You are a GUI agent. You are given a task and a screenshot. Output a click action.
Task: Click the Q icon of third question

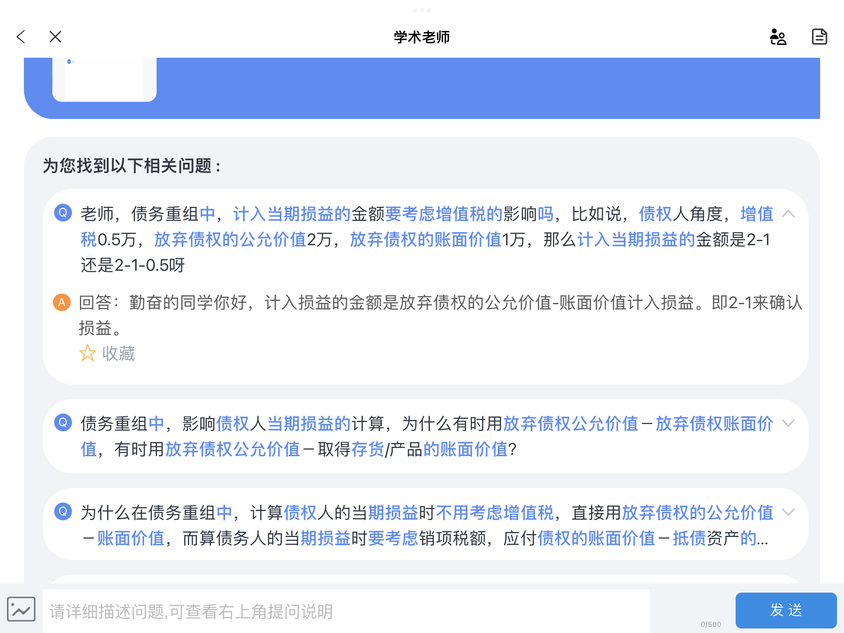point(63,511)
